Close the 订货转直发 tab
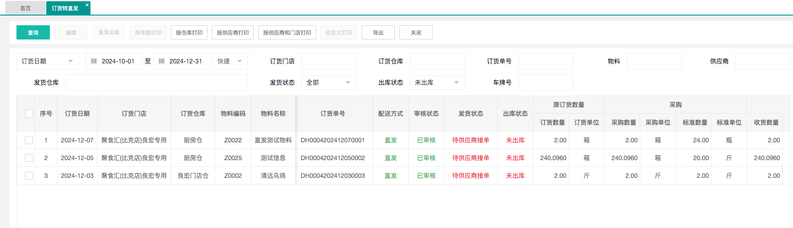 (87, 5)
